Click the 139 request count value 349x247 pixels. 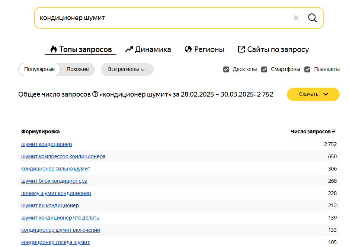click(332, 218)
